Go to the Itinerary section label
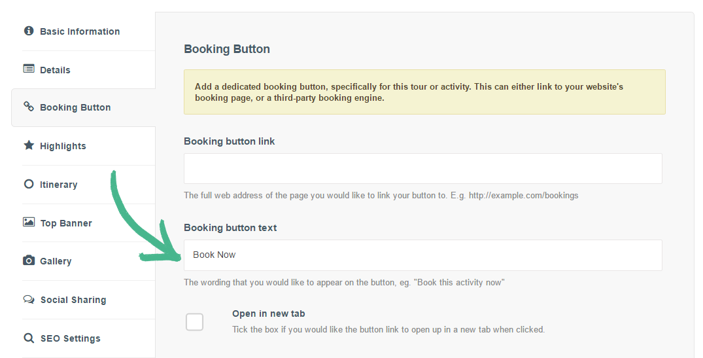Screen dimensions: 703x358 pos(59,185)
